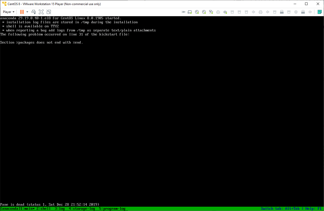Enter full screen mode
The width and height of the screenshot is (324, 211).
click(41, 12)
